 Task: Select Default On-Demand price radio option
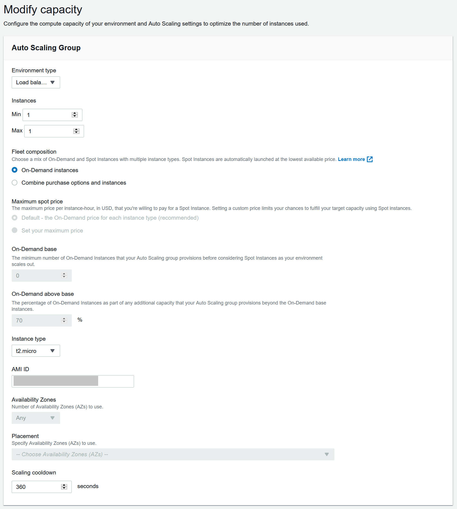[15, 218]
